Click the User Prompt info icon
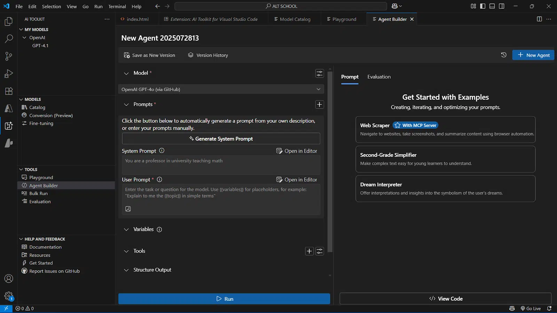 pos(159,179)
